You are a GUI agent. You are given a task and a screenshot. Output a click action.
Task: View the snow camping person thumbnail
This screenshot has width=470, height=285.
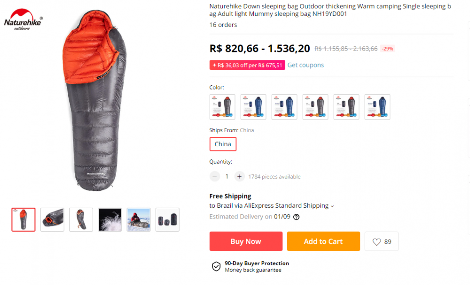139,219
